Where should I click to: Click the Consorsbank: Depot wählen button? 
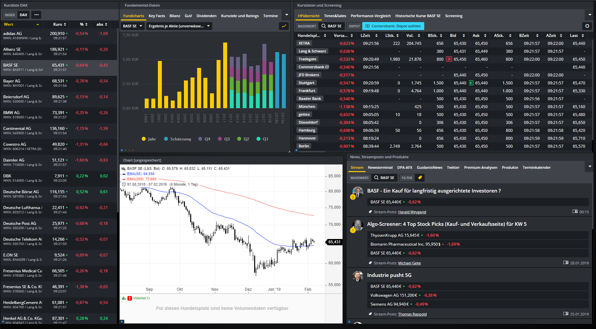point(393,26)
